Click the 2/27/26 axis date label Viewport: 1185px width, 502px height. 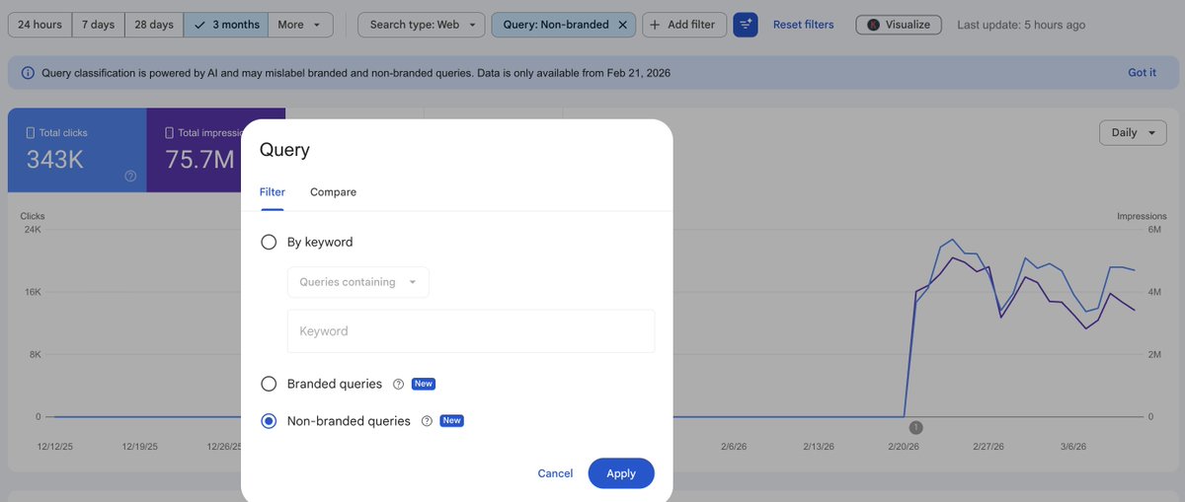(x=988, y=446)
